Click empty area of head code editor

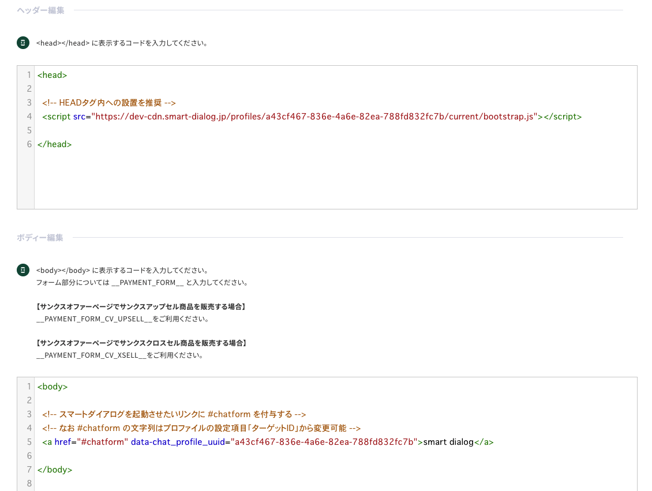click(x=335, y=179)
